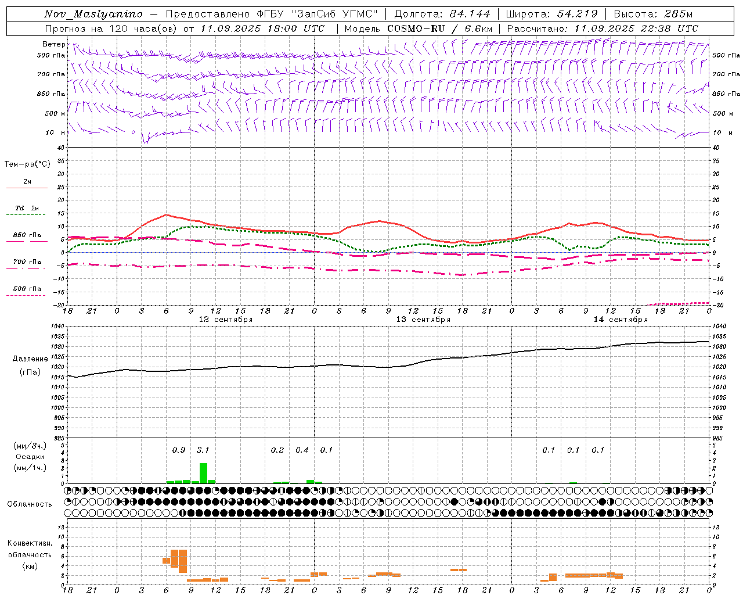Click the Ветер wind panel label
This screenshot has height=595, width=743.
[54, 44]
